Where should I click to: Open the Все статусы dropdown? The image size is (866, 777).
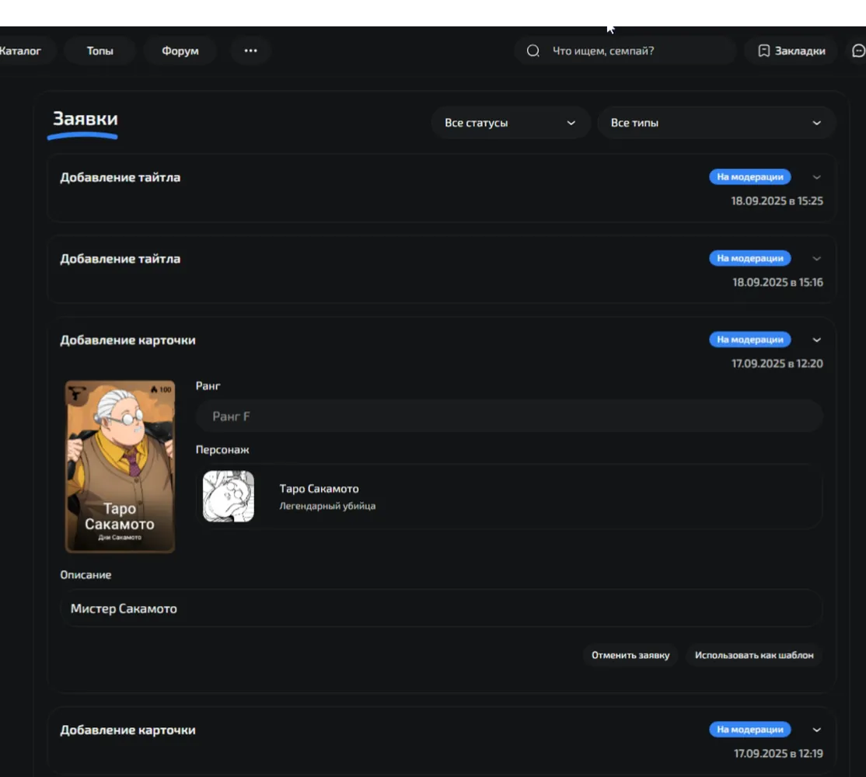point(510,123)
